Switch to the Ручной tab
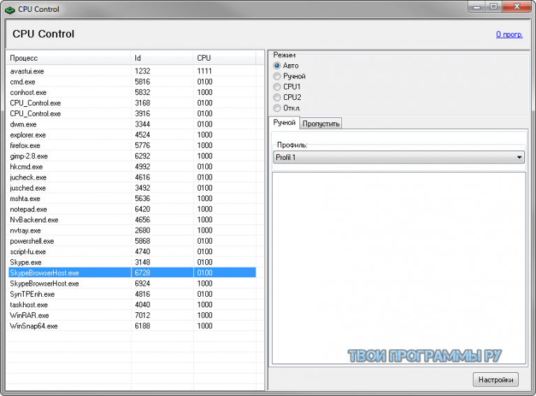This screenshot has height=396, width=536. pos(284,122)
